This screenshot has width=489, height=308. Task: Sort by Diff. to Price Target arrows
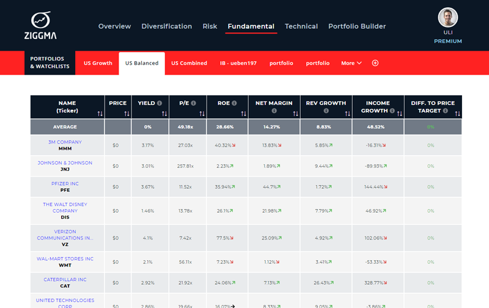[457, 114]
